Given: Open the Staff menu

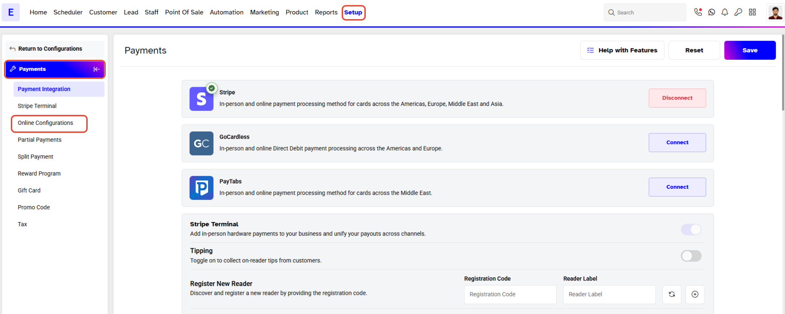Looking at the screenshot, I should [152, 12].
